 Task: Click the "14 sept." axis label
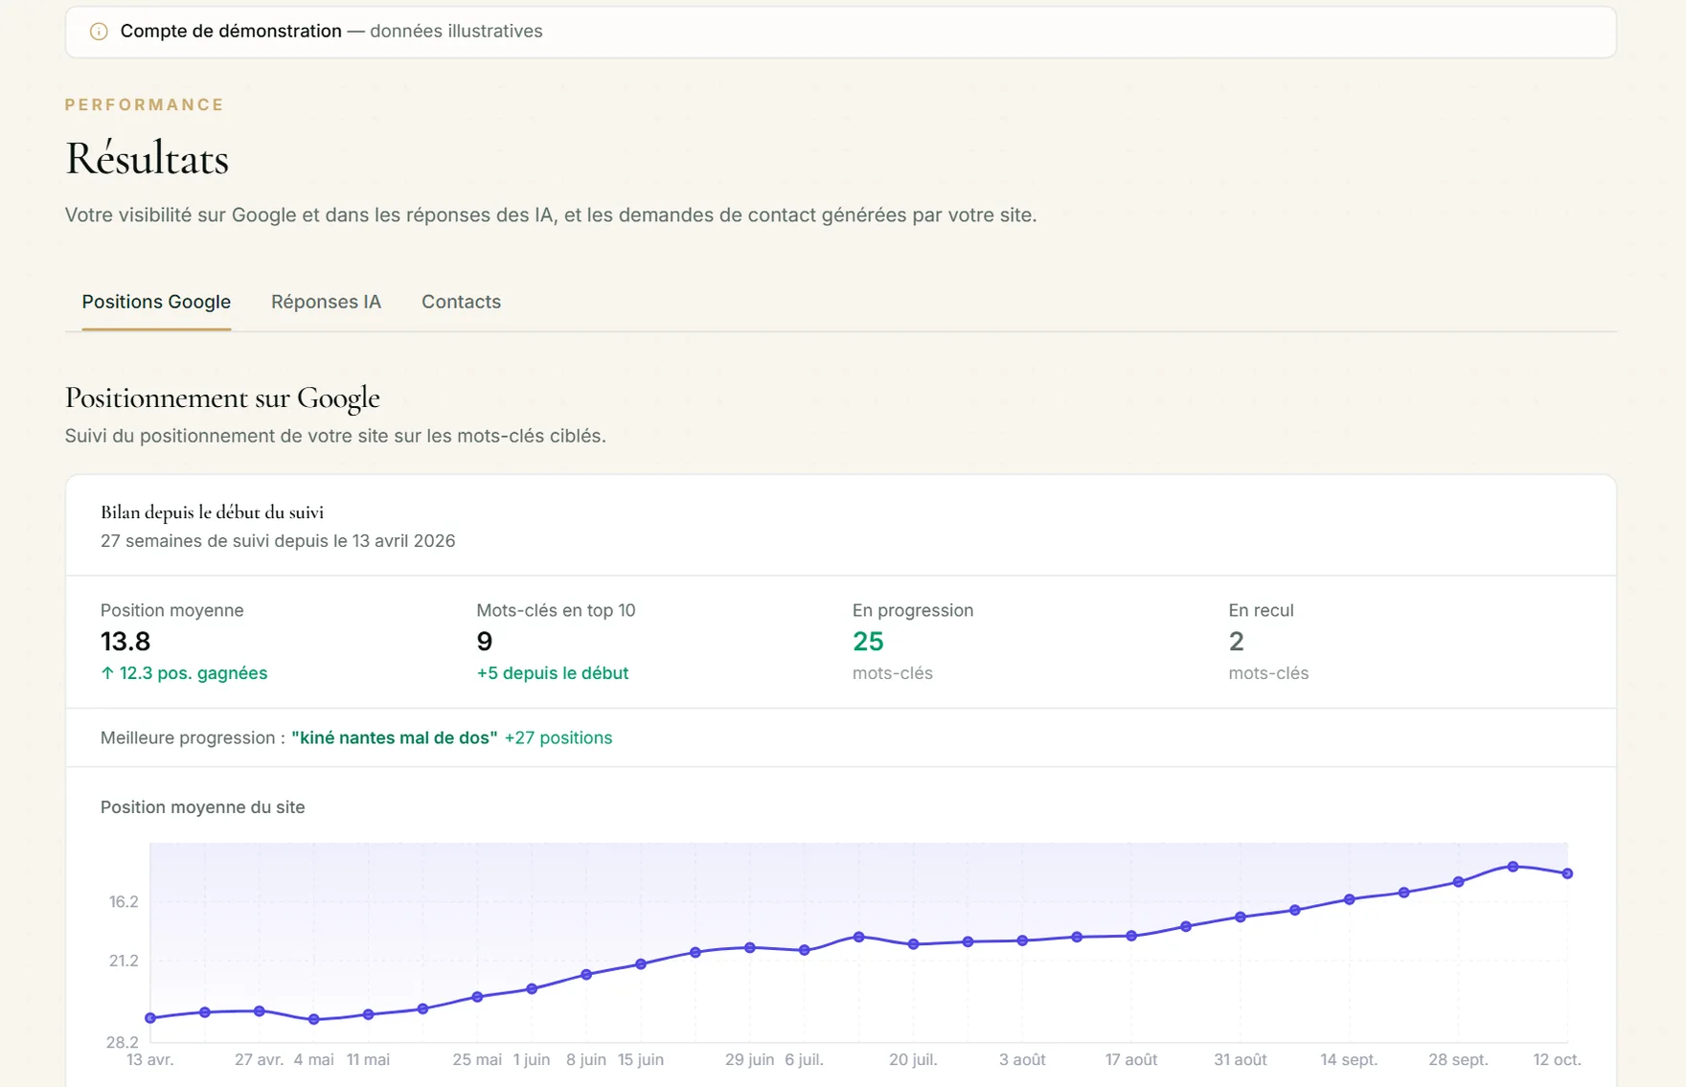(1349, 1060)
